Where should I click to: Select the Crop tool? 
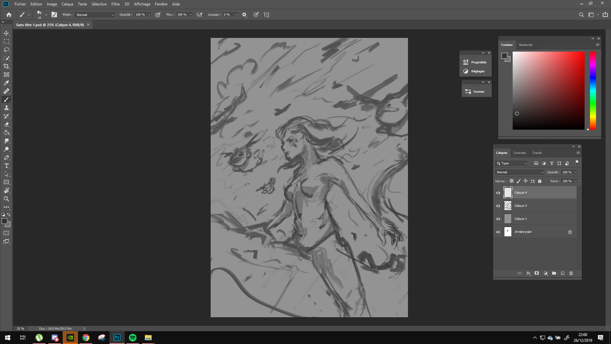tap(6, 66)
